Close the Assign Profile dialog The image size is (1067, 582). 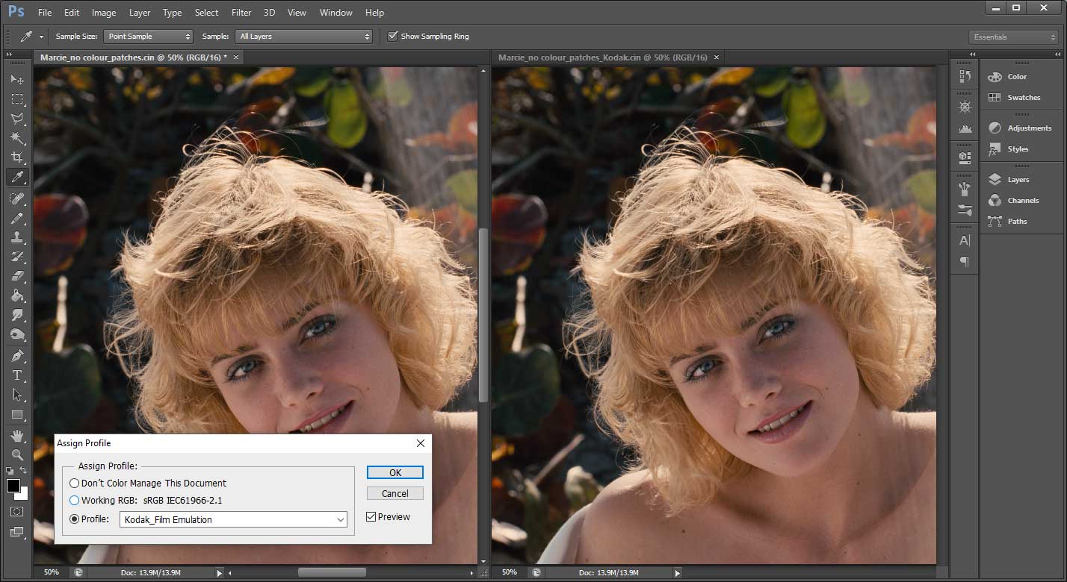coord(420,443)
